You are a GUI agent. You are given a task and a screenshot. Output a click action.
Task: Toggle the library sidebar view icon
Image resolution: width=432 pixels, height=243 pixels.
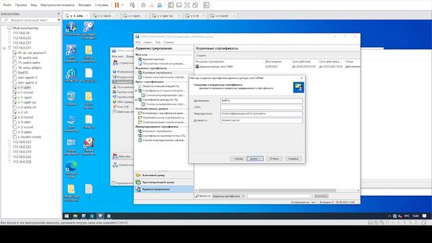171,5
